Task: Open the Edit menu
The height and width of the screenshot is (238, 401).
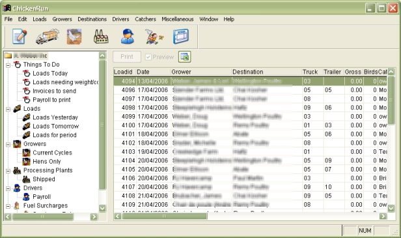Action: pos(23,19)
